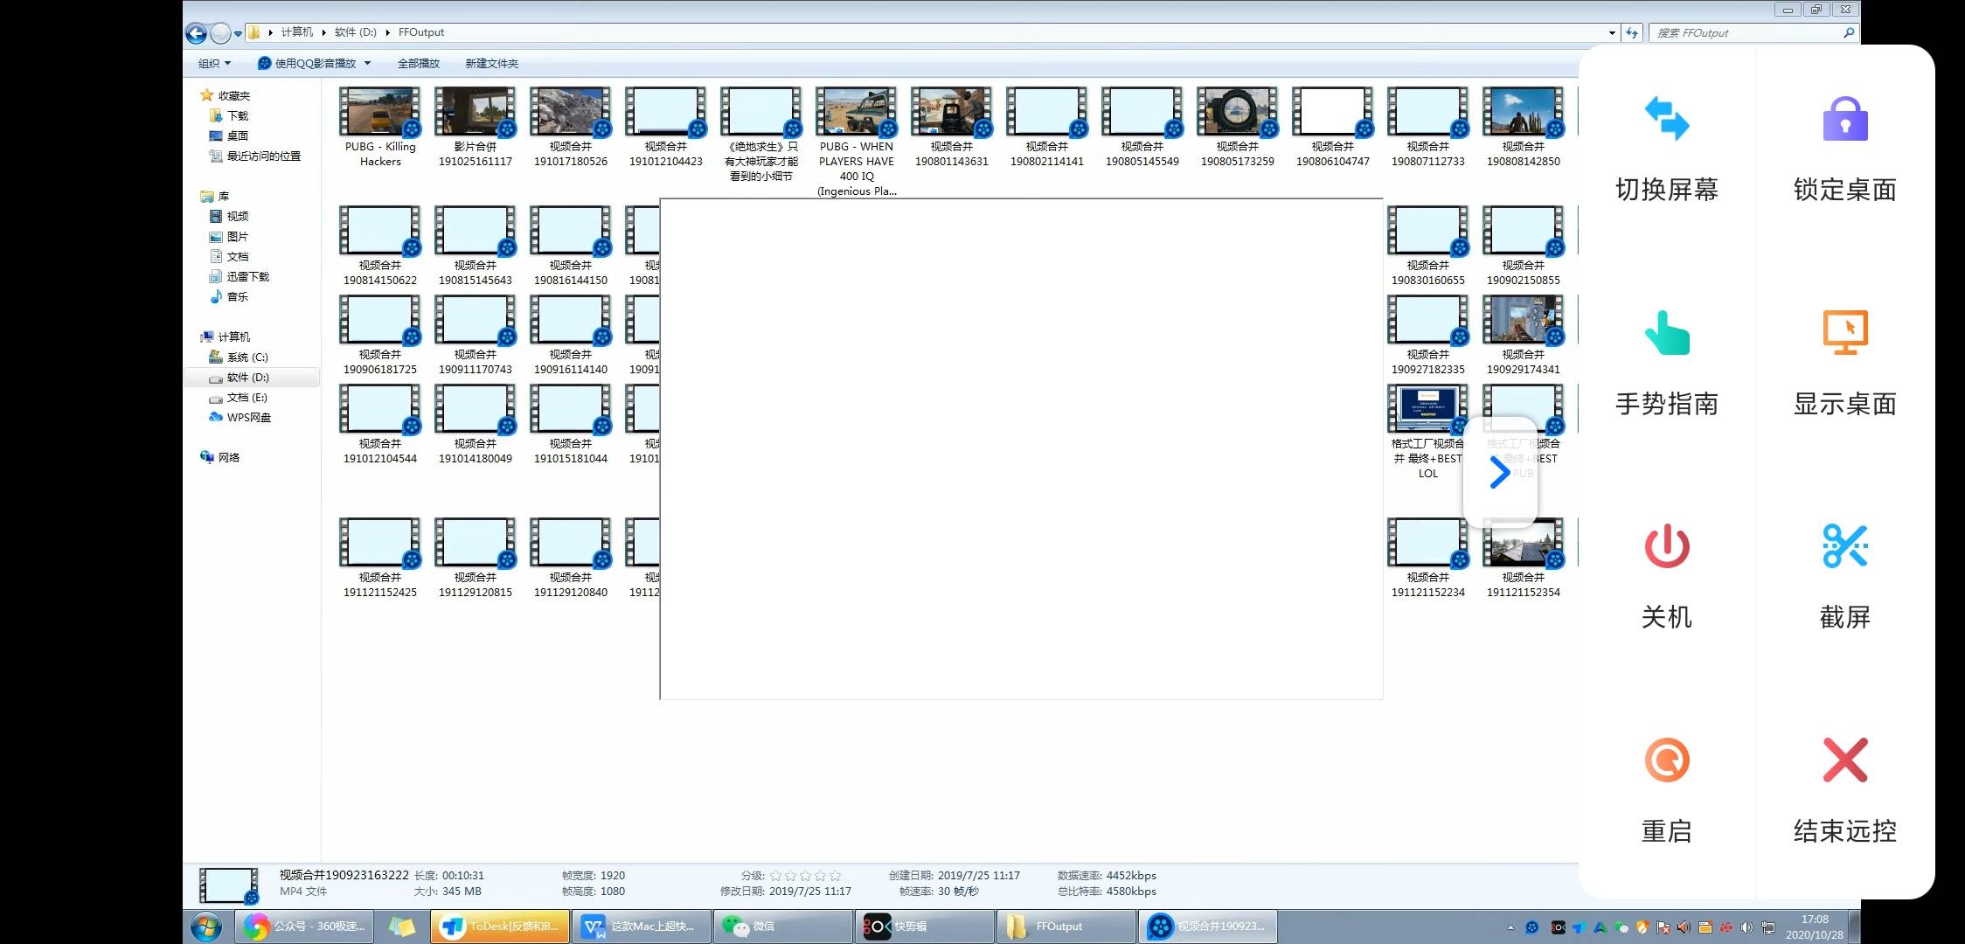Screen dimensions: 1965x944
Task: Switch to the 360极速 browser taskbar item
Action: point(304,927)
